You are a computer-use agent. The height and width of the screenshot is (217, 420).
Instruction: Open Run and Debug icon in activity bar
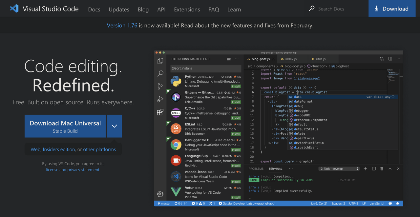tap(160, 99)
